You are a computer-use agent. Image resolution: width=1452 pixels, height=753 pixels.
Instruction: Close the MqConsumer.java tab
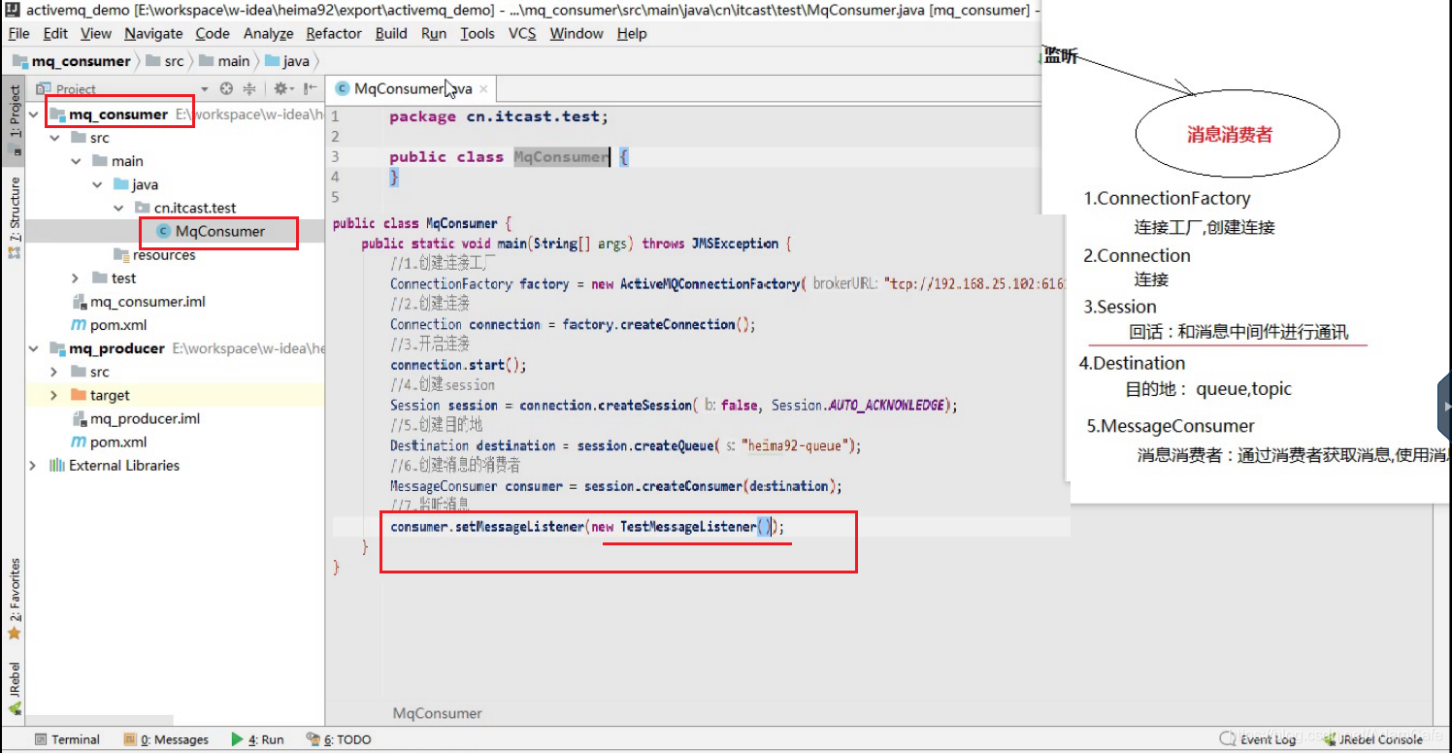[483, 88]
